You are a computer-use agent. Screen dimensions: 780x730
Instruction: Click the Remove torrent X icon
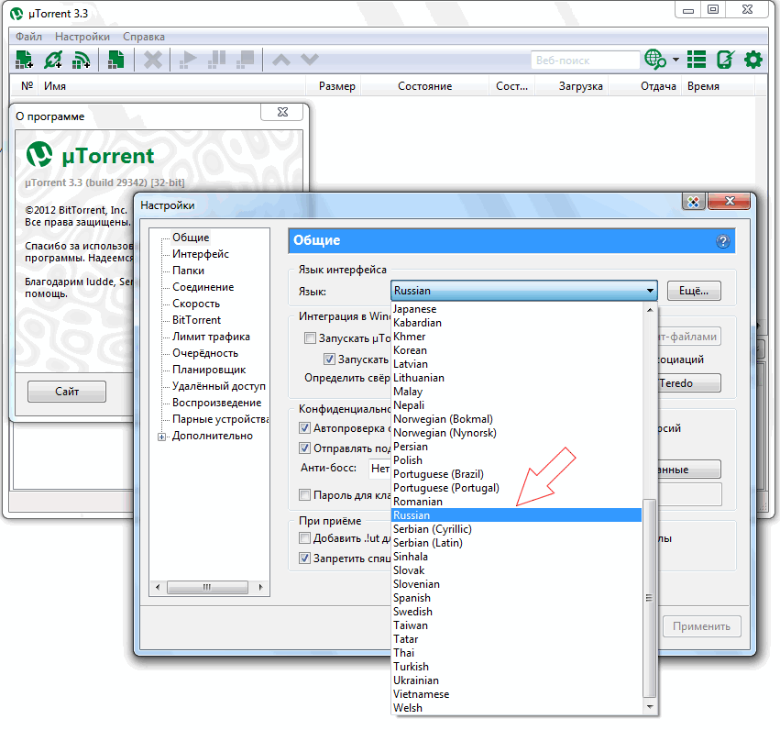(153, 60)
